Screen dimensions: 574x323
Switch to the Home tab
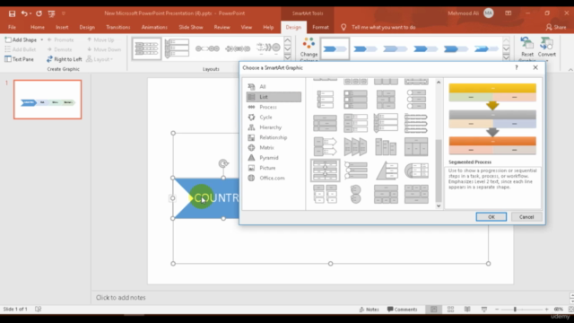coord(38,27)
